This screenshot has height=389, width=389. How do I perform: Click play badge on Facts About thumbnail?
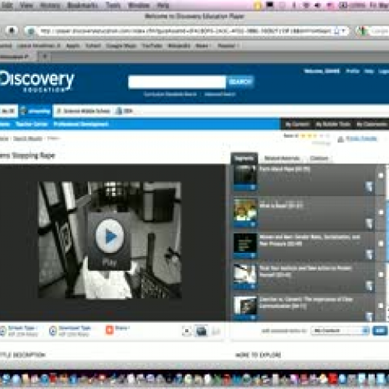[253, 187]
